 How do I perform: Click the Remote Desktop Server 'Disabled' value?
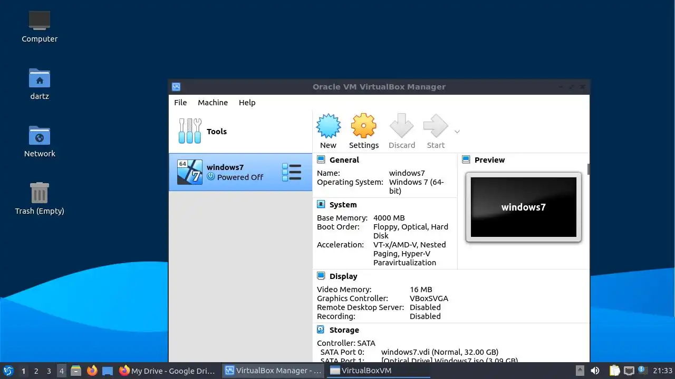[x=425, y=307]
